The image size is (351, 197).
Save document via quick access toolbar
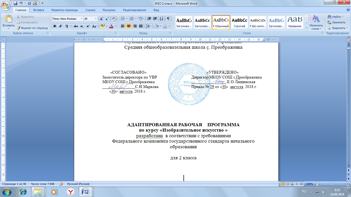pyautogui.click(x=15, y=3)
